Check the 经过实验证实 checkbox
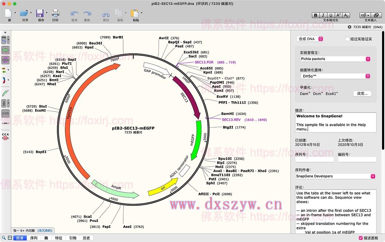Viewport: 385px width, 242px height. 347,39
